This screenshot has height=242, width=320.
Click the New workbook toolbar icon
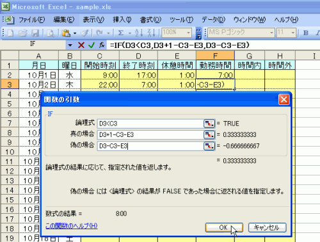tap(10, 33)
